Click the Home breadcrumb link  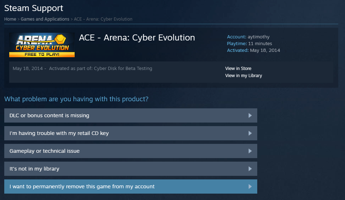[10, 19]
